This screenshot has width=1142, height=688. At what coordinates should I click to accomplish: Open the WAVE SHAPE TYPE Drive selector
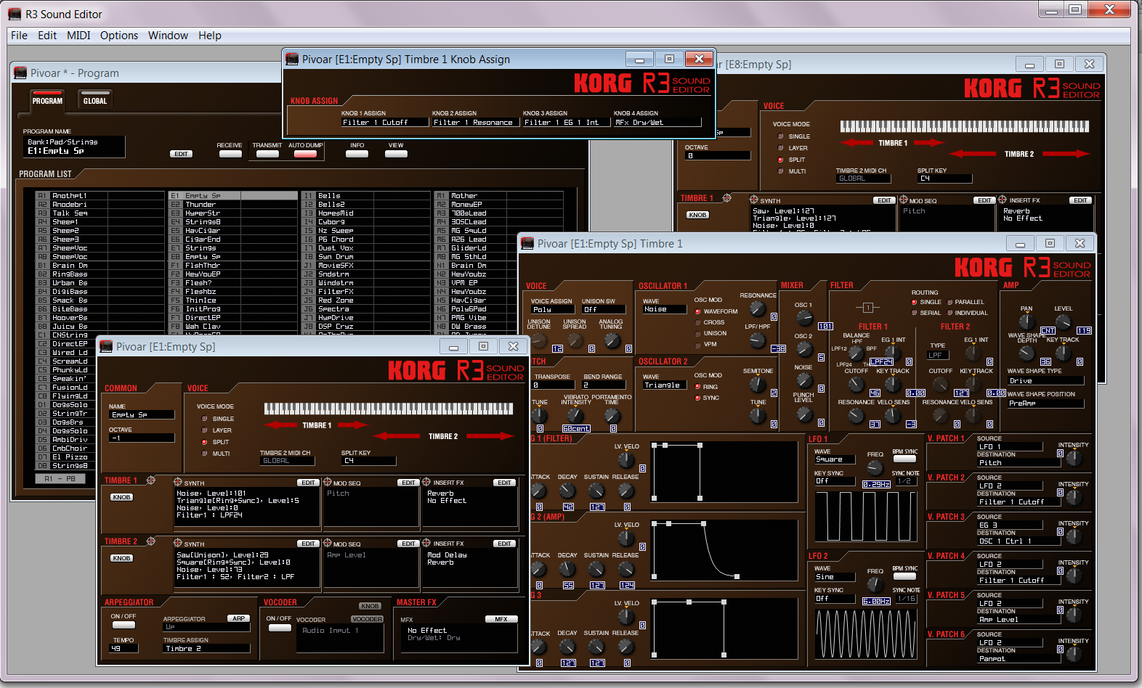1045,381
